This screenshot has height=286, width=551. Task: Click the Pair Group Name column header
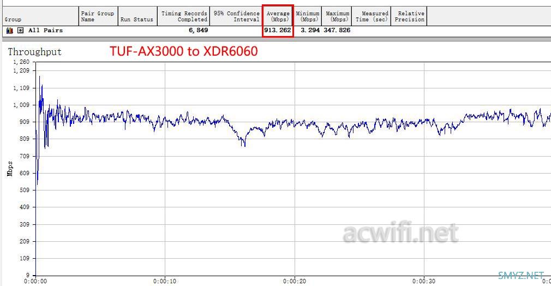98,16
